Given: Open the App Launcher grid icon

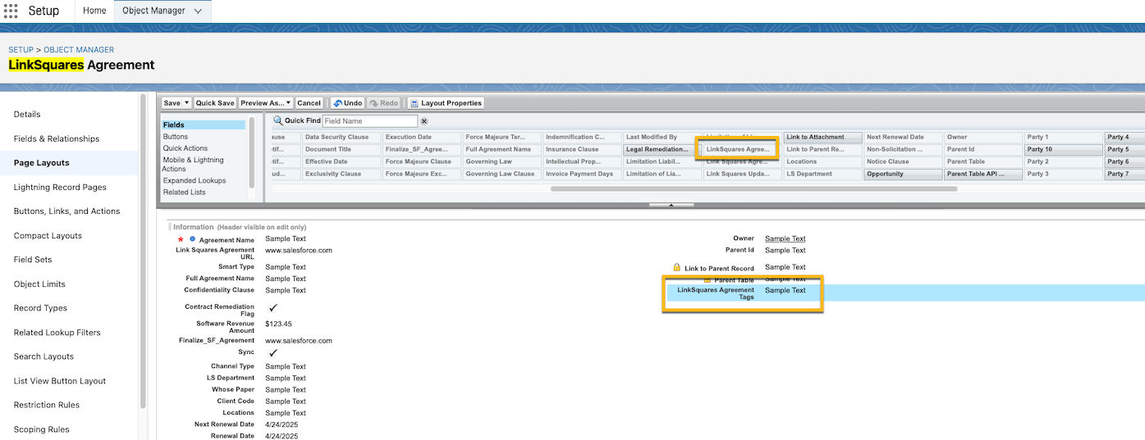Looking at the screenshot, I should (x=11, y=11).
